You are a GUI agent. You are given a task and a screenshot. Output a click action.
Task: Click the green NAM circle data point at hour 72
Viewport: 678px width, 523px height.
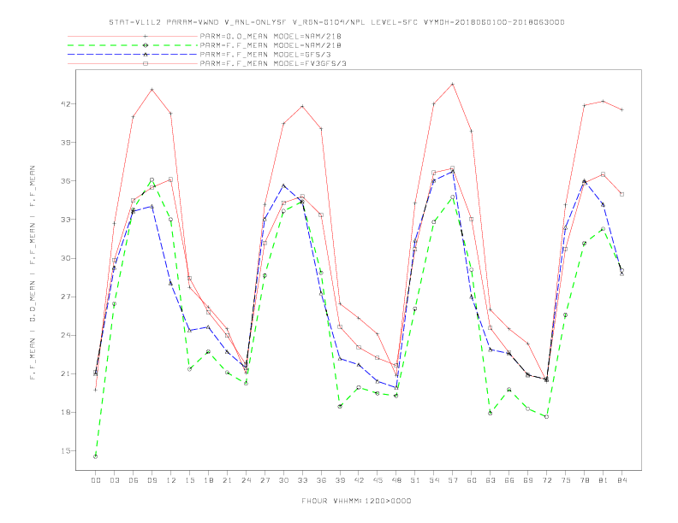(x=546, y=417)
